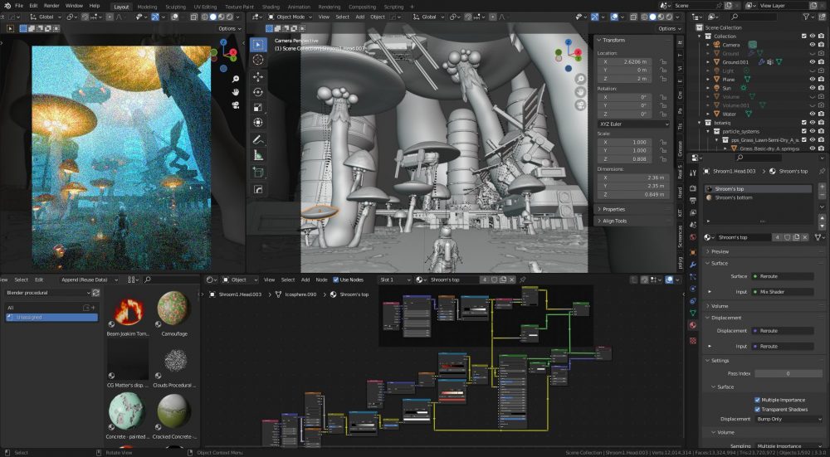830x457 pixels.
Task: Select the Unassigned catalog in asset browser
Action: (51, 318)
